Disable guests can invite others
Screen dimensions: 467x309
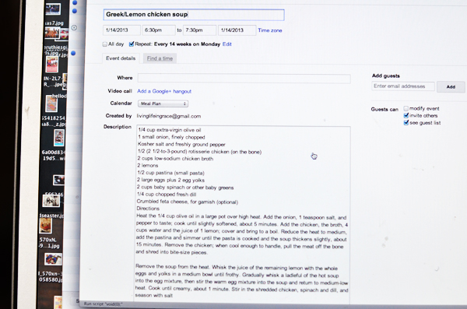pos(406,116)
